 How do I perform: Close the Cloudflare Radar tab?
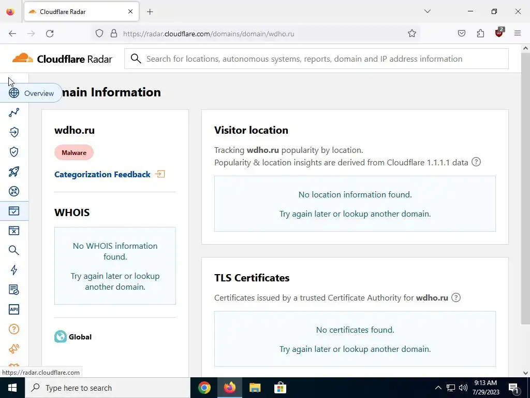tap(130, 11)
